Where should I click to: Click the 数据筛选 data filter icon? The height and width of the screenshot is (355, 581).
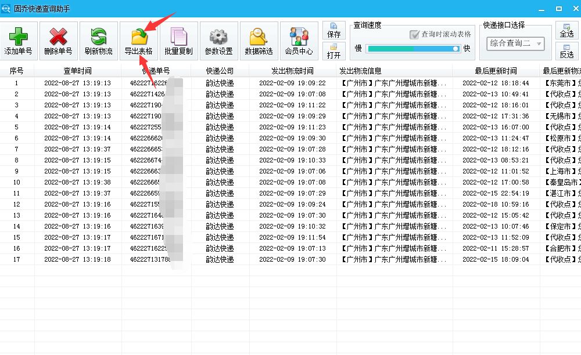258,41
